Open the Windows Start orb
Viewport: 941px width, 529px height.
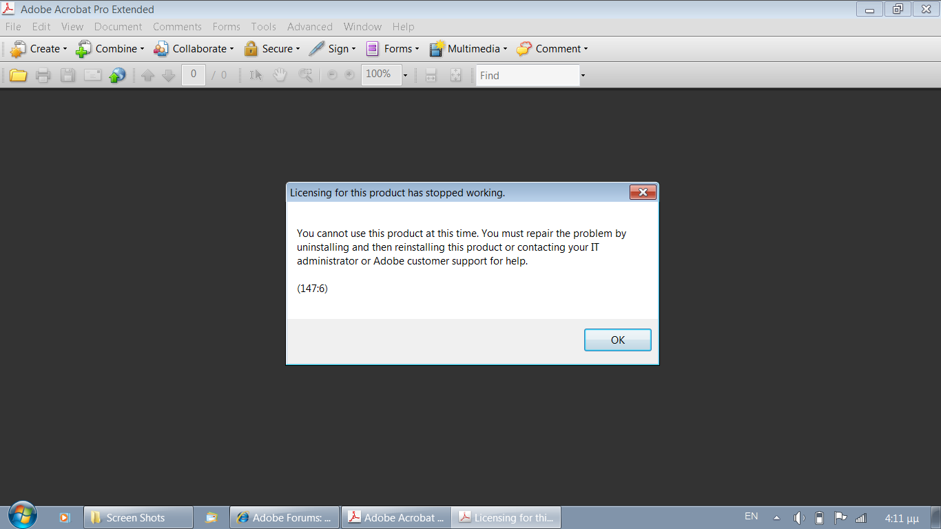pos(23,516)
